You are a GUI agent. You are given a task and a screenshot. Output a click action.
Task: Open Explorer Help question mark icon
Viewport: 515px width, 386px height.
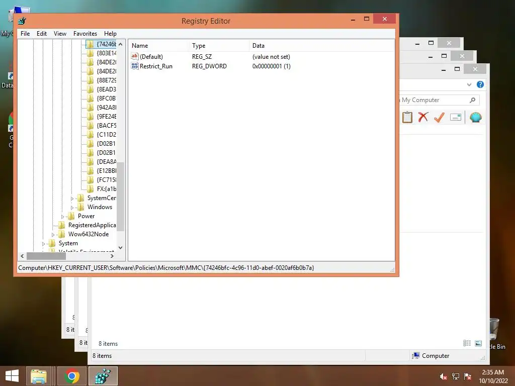coord(480,84)
